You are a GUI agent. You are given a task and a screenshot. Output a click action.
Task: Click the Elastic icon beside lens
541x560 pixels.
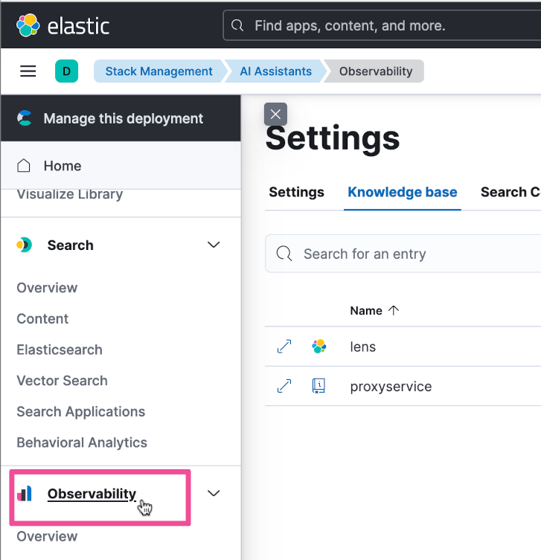pos(319,347)
